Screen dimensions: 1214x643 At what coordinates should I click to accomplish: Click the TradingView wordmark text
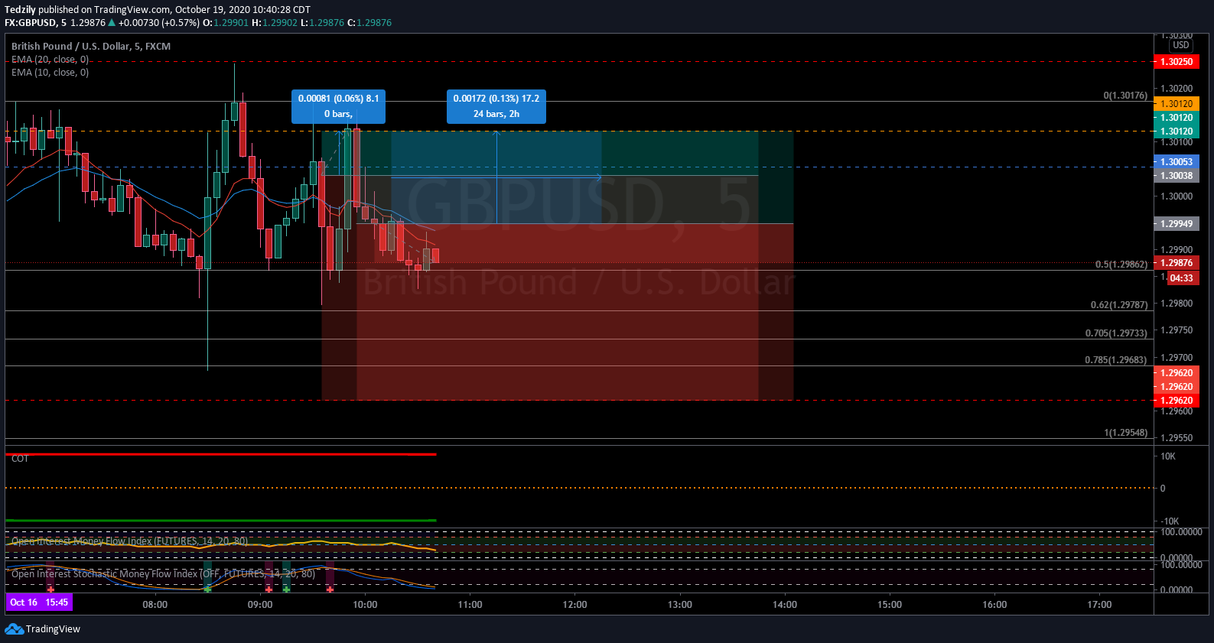[x=53, y=629]
